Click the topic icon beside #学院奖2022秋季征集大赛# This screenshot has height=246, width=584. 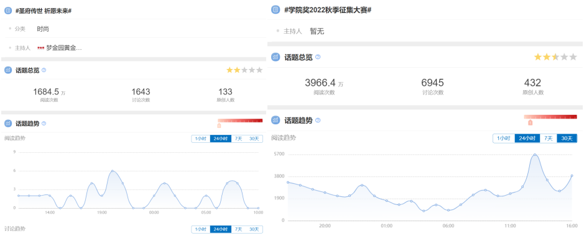tap(276, 10)
